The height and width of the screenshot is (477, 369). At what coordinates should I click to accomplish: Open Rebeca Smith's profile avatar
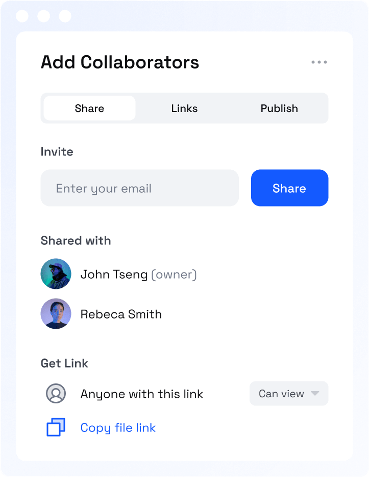tap(56, 313)
